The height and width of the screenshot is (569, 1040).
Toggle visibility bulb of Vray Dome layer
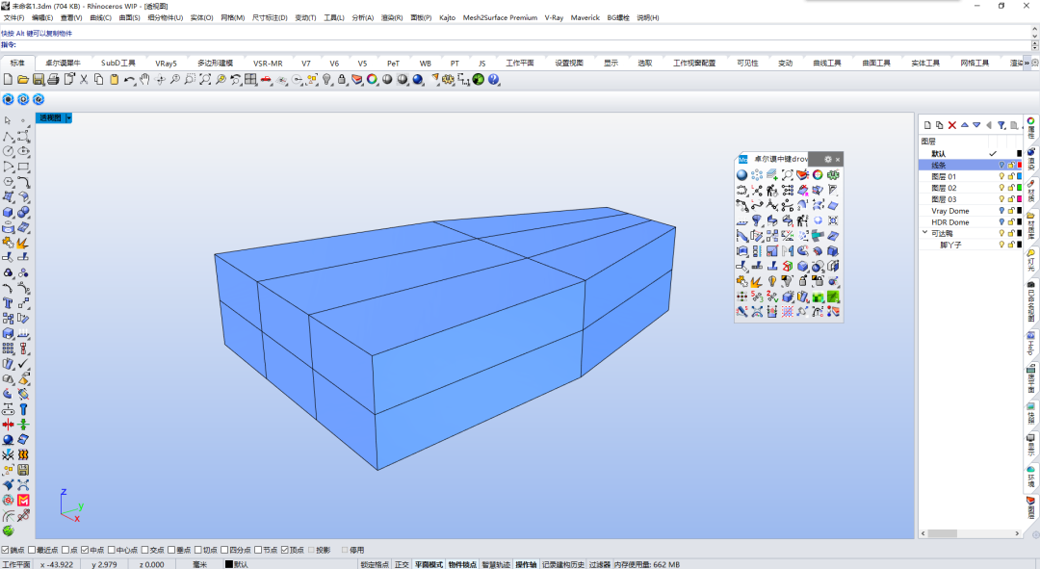click(1001, 211)
